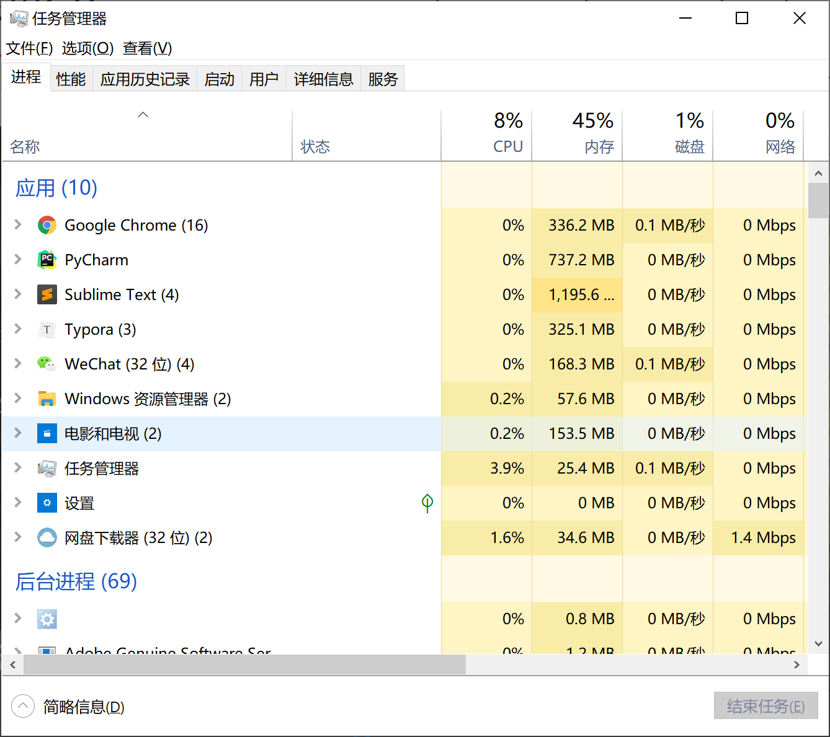Expand the 设置 process group
830x737 pixels.
tap(18, 502)
